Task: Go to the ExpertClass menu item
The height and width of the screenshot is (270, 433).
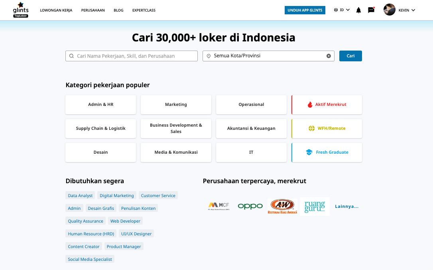Action: click(144, 10)
